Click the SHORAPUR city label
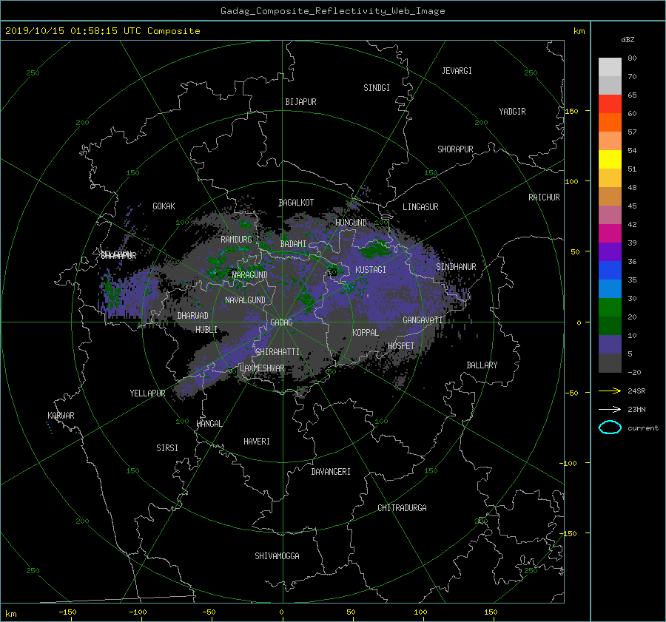 [455, 149]
